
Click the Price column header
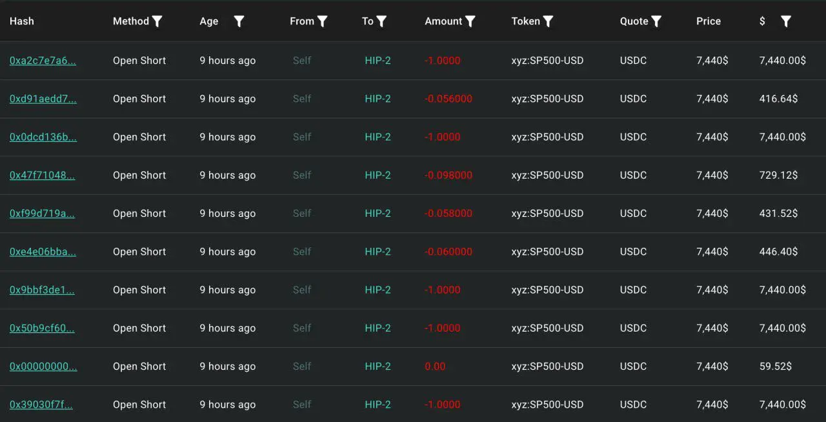click(x=709, y=21)
